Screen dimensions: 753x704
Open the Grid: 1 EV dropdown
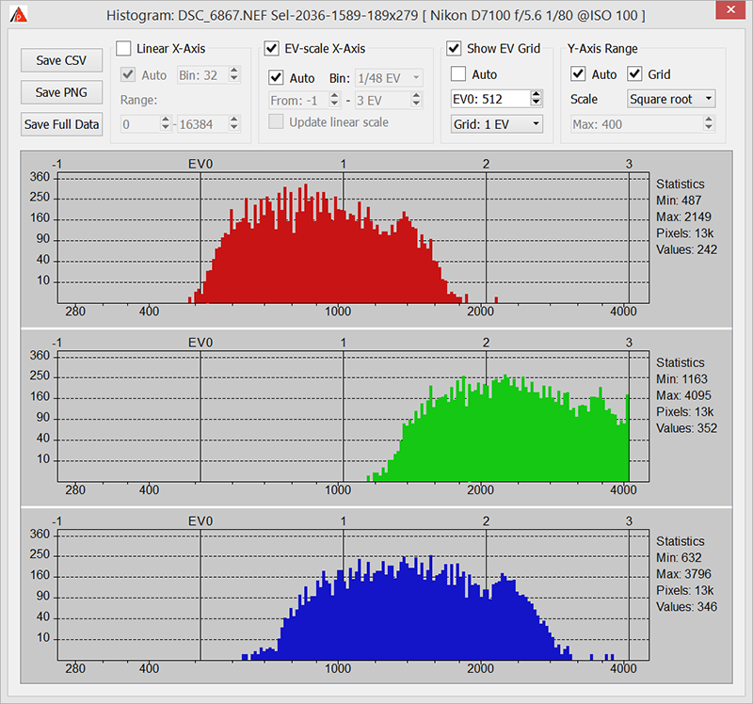pyautogui.click(x=496, y=123)
